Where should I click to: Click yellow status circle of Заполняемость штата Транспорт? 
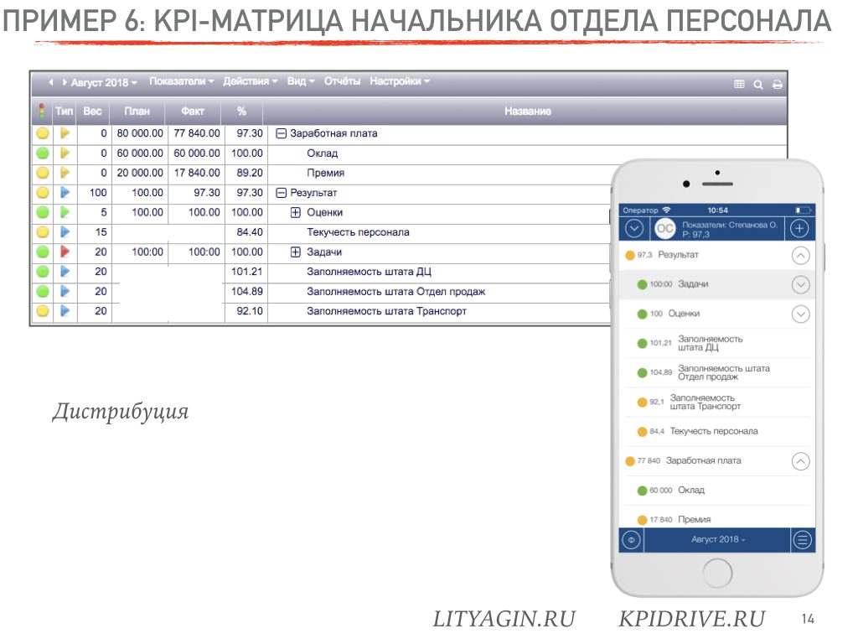tap(42, 310)
